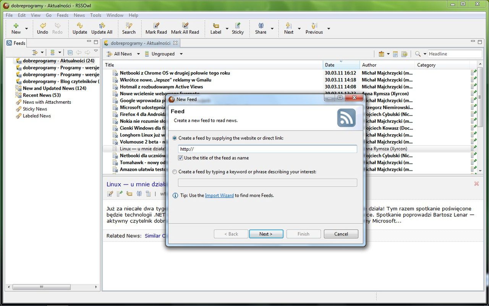Click the Mark All Read icon
This screenshot has height=306, width=489.
click(185, 26)
